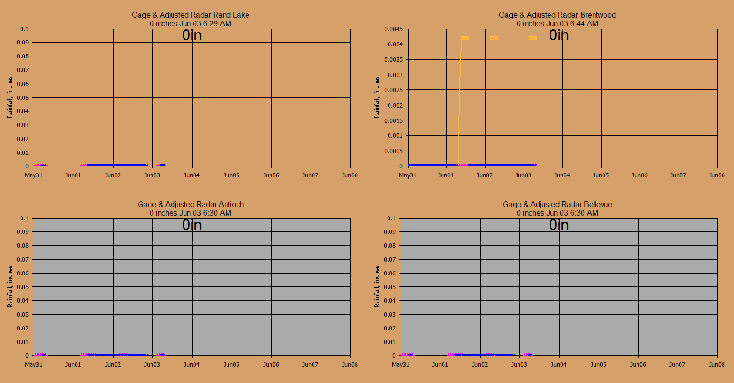Click the Antioch 'Rainfall, inches' axis label
Image resolution: width=734 pixels, height=383 pixels.
click(x=10, y=286)
